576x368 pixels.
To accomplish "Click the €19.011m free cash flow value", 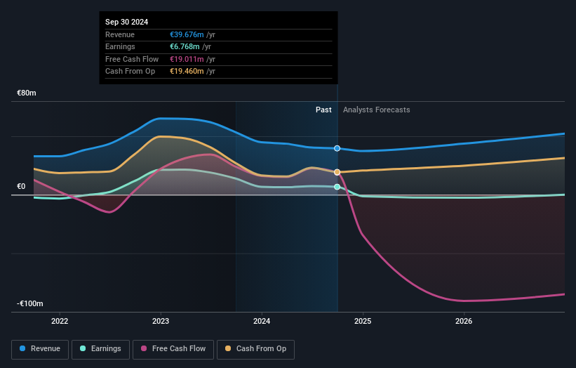I will point(187,59).
